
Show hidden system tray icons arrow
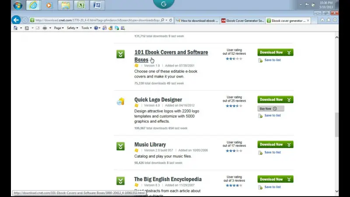coord(301,5)
